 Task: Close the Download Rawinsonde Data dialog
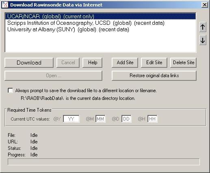pyautogui.click(x=205, y=5)
